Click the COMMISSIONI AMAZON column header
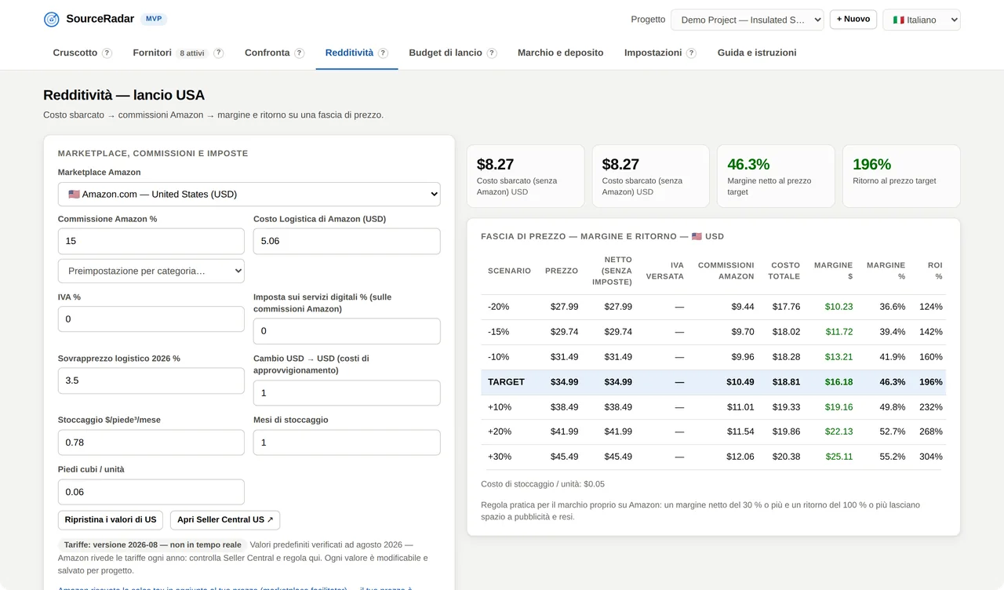The width and height of the screenshot is (1004, 590). (x=726, y=271)
